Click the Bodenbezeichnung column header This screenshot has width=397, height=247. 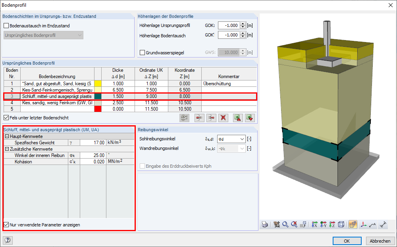pos(57,74)
